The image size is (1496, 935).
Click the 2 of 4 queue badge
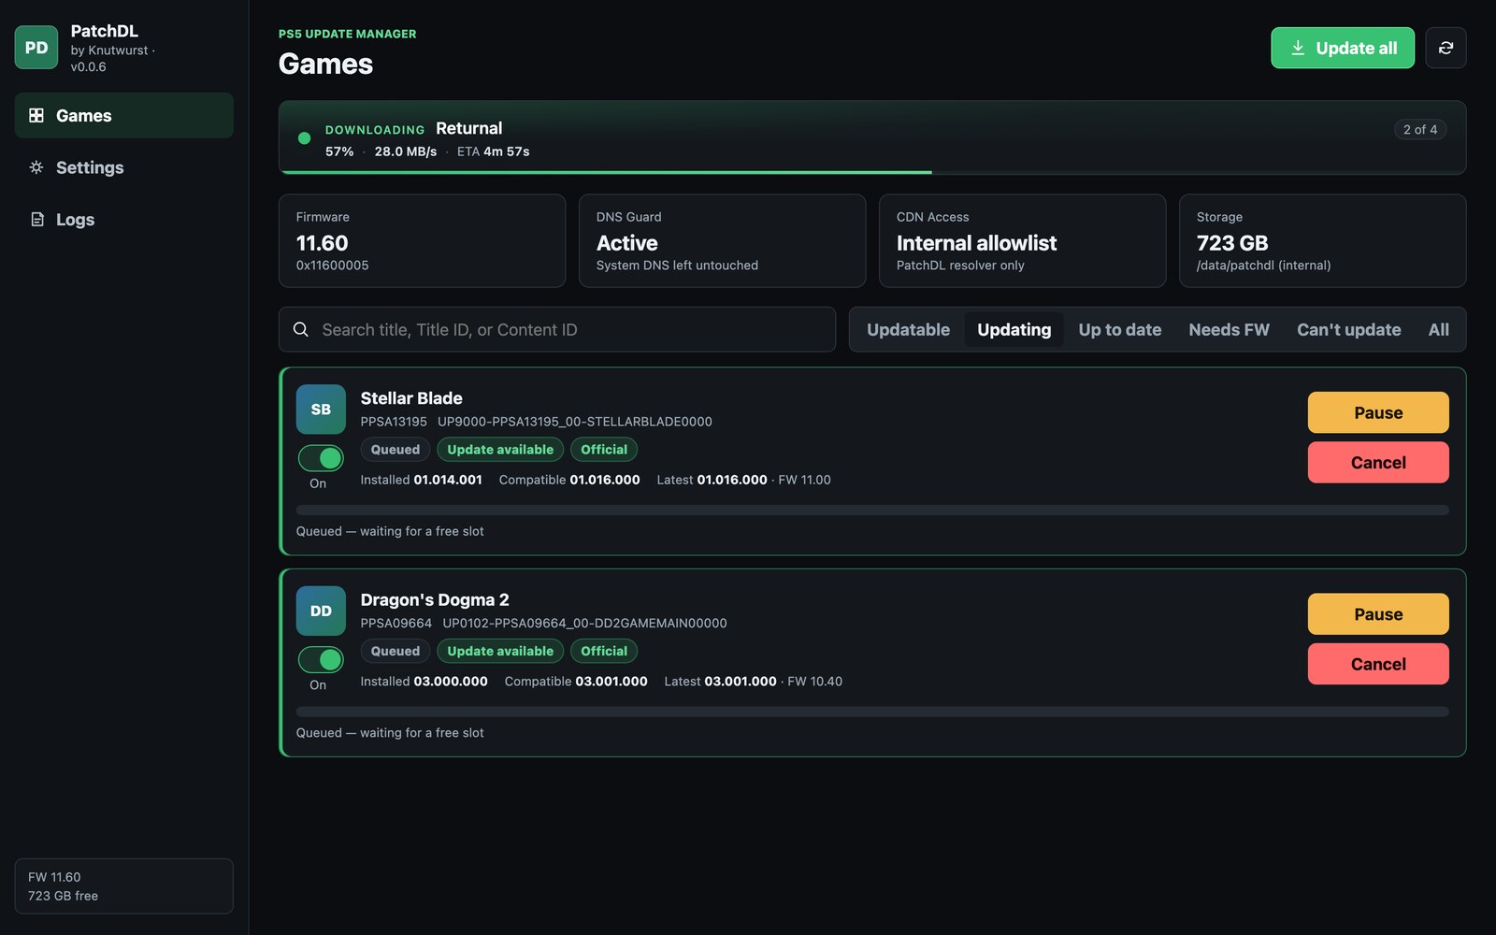coord(1419,130)
